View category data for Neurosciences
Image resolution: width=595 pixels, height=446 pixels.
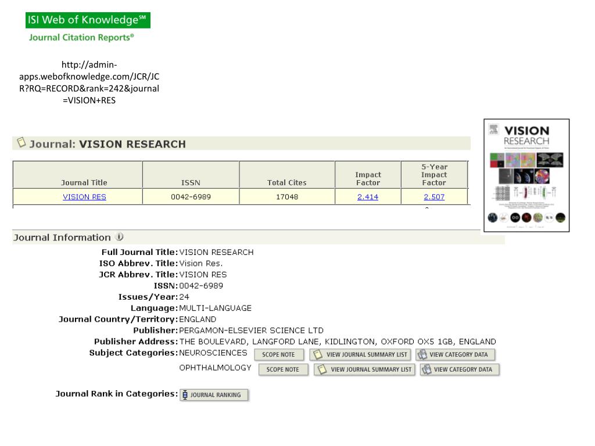[456, 355]
